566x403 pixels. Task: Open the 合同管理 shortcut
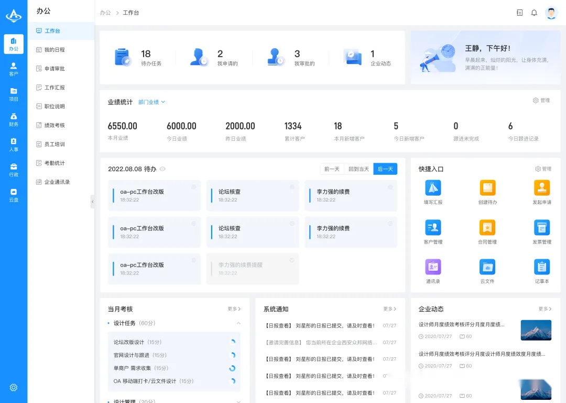[487, 227]
